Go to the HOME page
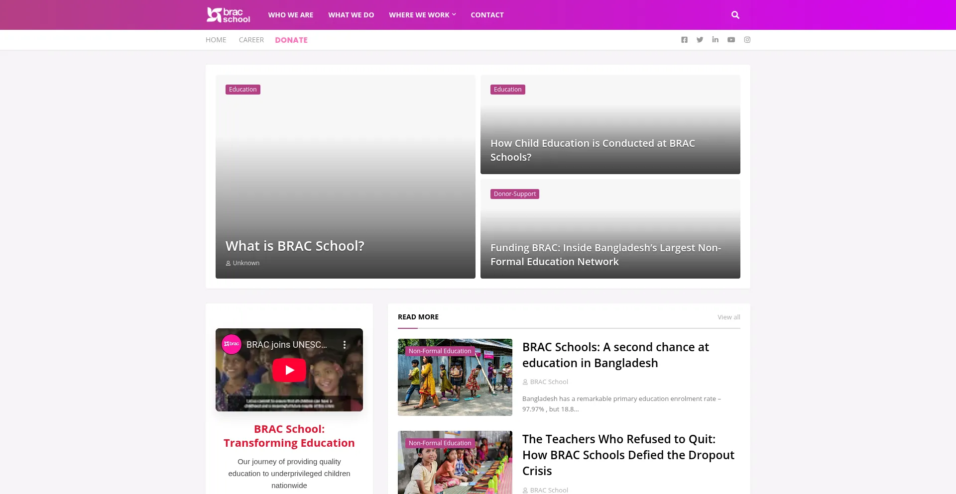Viewport: 956px width, 494px height. pos(216,40)
